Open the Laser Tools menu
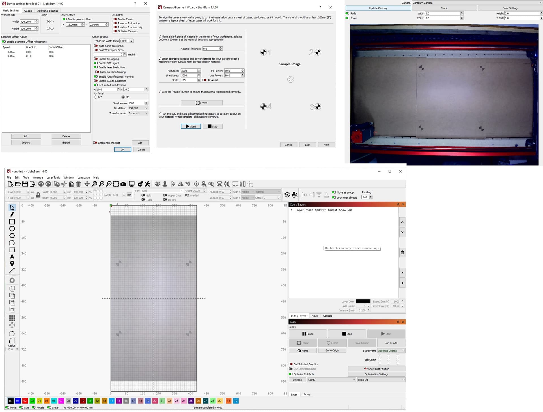 (x=53, y=178)
